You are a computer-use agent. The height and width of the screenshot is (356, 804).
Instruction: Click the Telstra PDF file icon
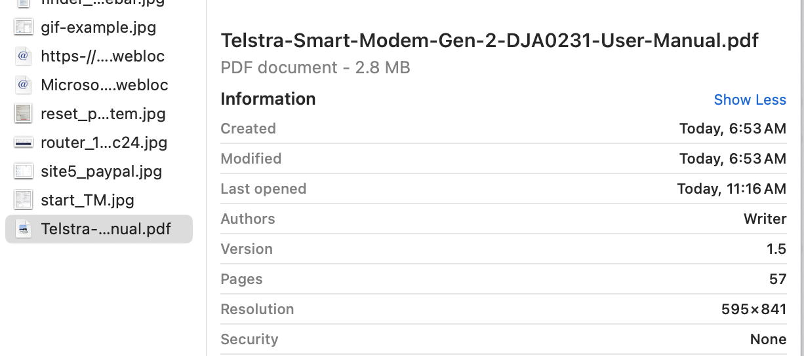24,229
